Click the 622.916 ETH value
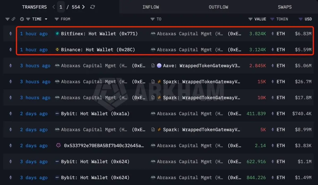The width and height of the screenshot is (318, 185). [256, 161]
